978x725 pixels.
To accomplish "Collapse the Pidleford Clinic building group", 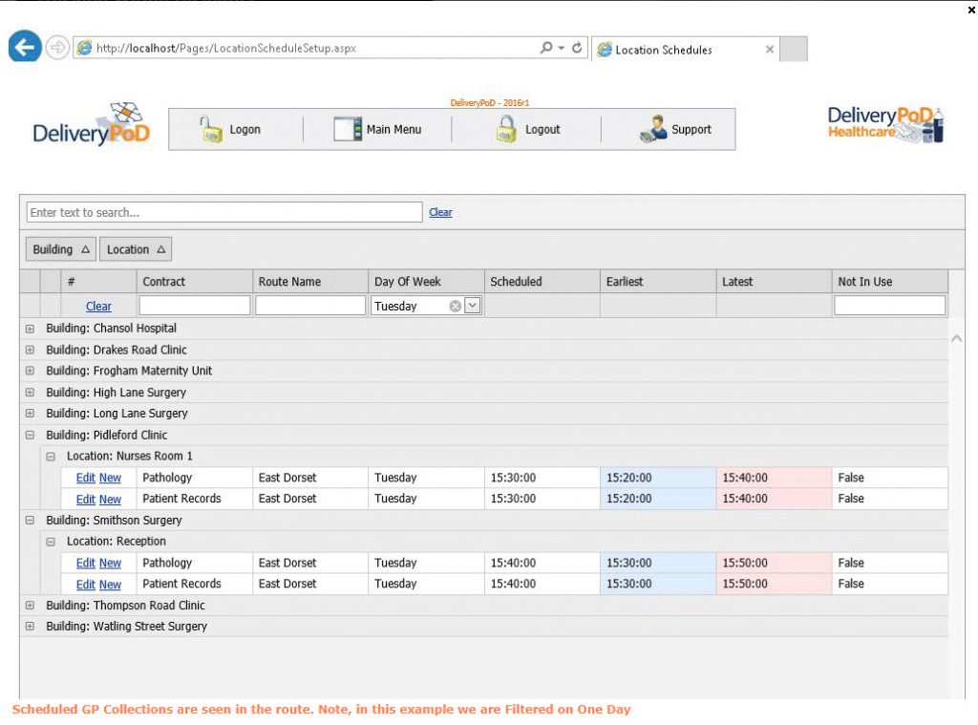I will click(30, 436).
